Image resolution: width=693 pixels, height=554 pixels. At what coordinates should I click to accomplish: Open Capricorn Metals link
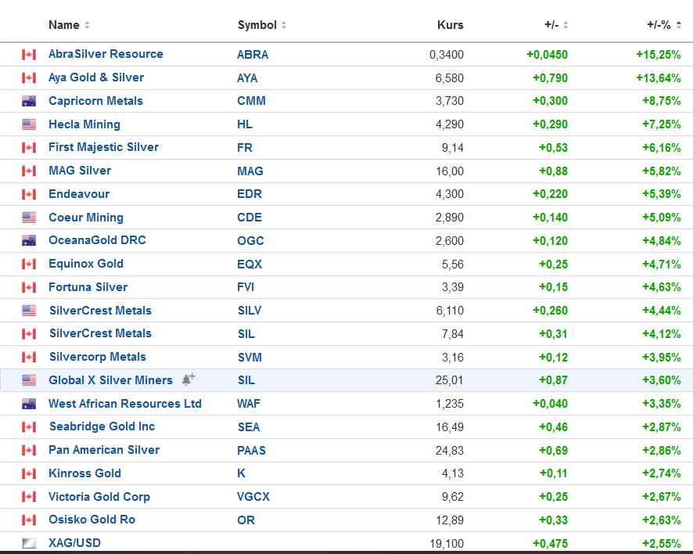[x=95, y=101]
